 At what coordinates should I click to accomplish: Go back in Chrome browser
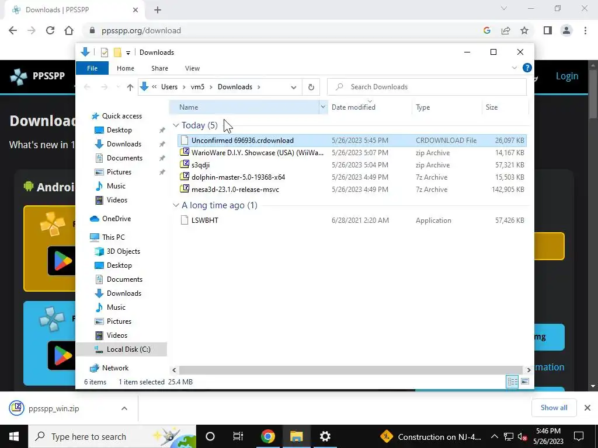coord(13,30)
